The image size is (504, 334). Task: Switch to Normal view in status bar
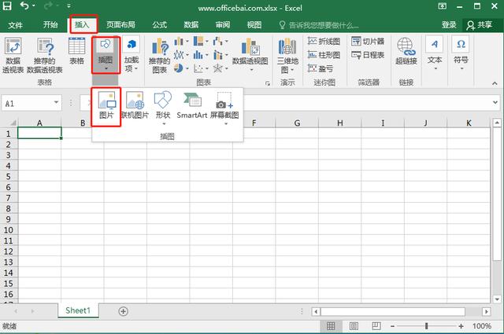pos(331,326)
